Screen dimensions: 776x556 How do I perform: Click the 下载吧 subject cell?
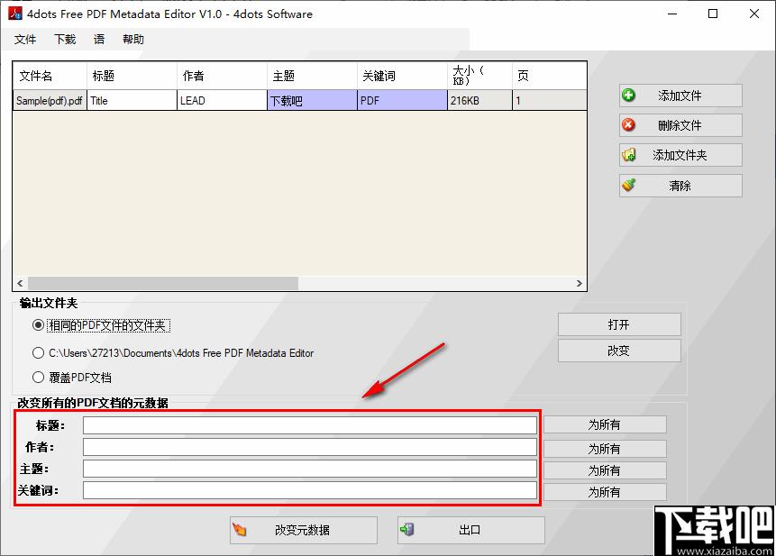click(x=312, y=100)
